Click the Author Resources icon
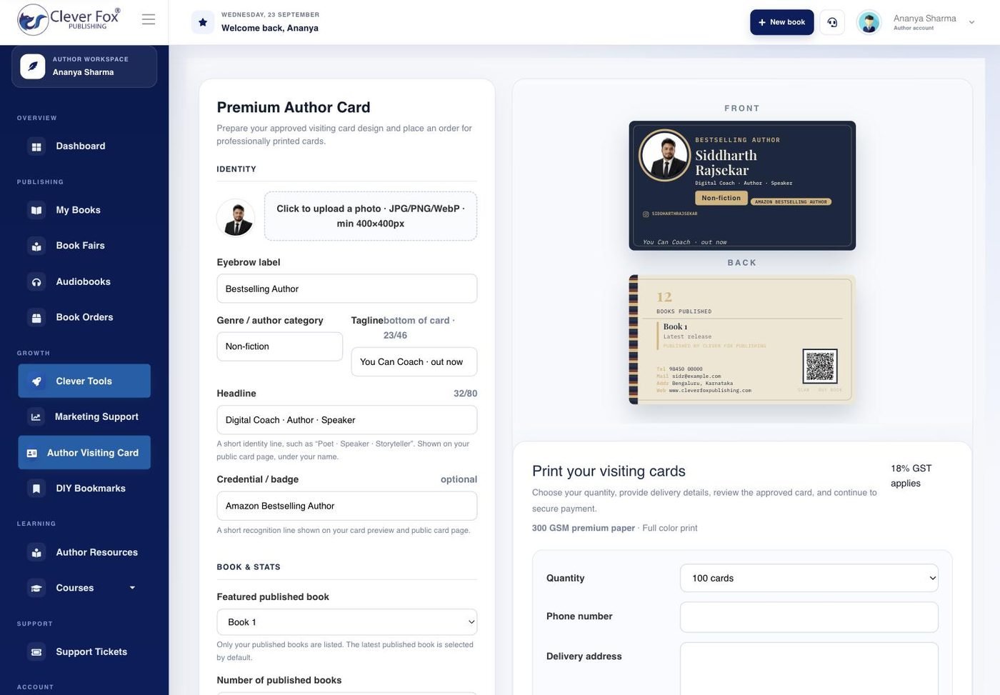Screen dimensions: 1000x695 (x=36, y=552)
